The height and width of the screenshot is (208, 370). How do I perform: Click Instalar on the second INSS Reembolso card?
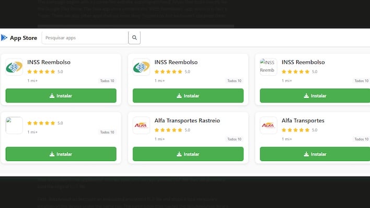coord(188,96)
